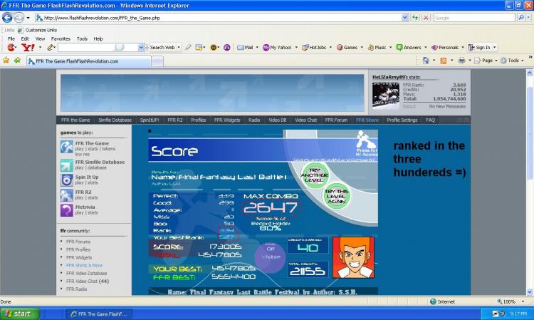Viewport: 534px width, 320px height.
Task: Click the page vertical scrollbar
Action: (530, 182)
